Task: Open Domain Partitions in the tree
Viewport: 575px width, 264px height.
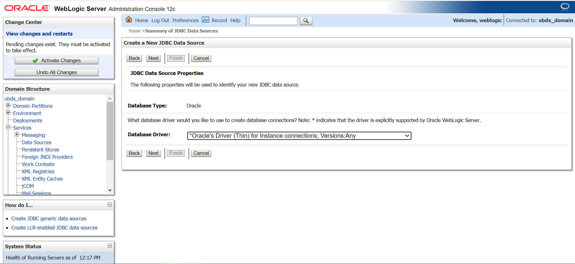Action: pos(33,106)
